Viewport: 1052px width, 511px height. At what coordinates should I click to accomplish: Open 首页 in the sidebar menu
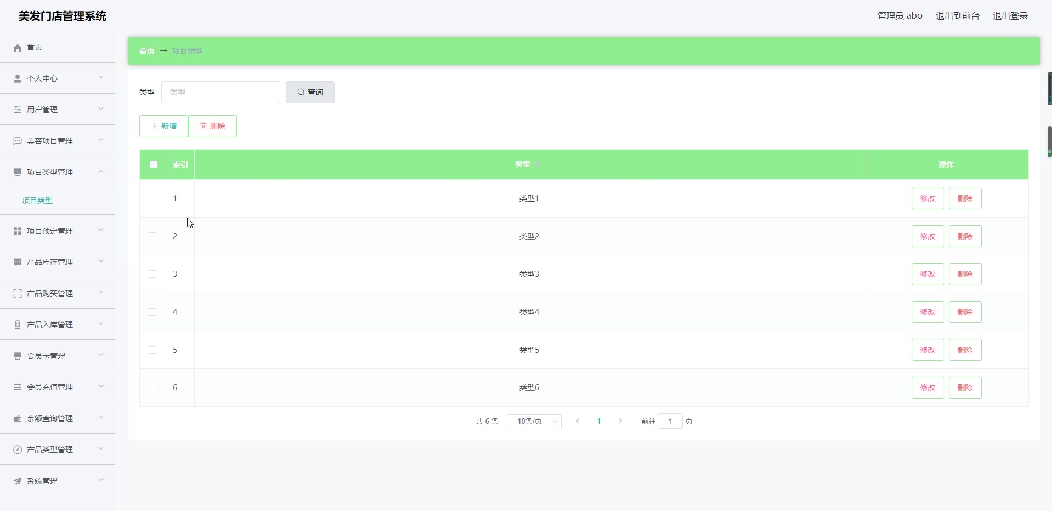pos(58,47)
